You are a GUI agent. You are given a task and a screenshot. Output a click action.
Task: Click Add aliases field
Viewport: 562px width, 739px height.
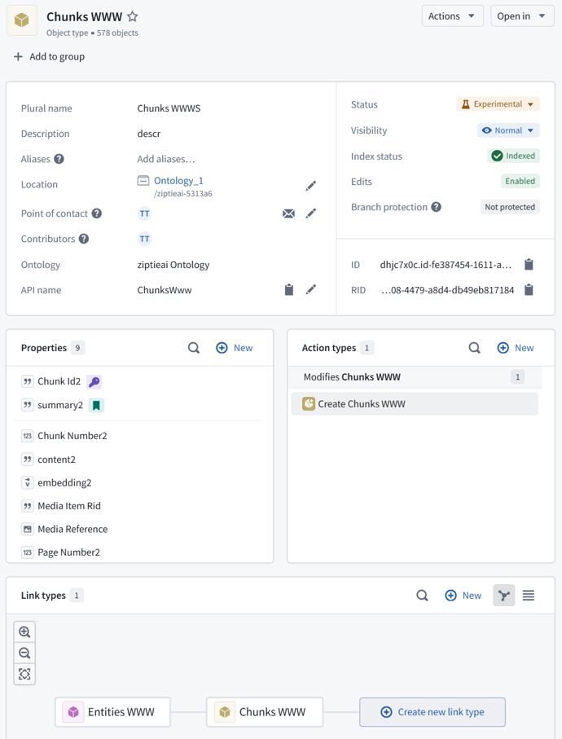click(x=166, y=160)
